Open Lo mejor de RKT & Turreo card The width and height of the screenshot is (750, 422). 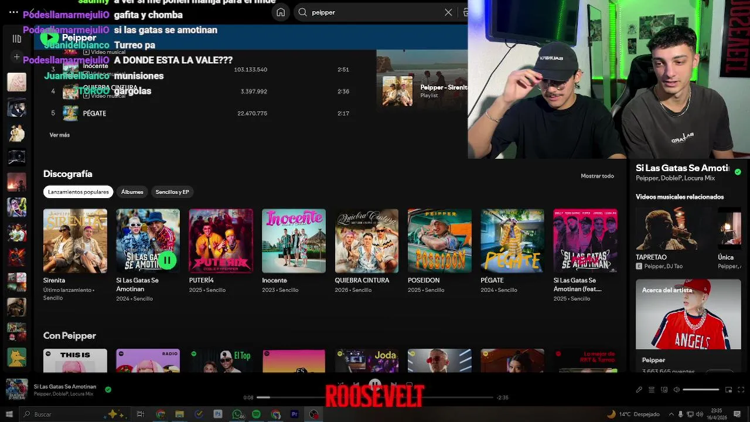coord(585,361)
